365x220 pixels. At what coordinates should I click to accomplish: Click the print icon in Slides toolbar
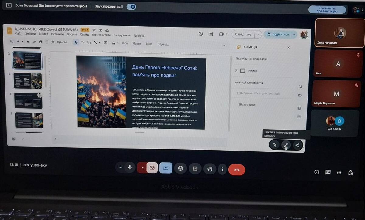tap(40, 42)
